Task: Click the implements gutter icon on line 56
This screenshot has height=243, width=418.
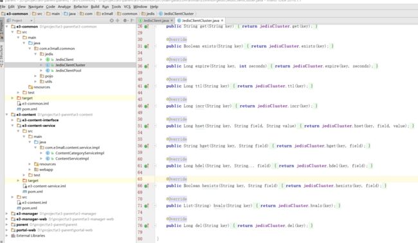Action: [x=147, y=146]
